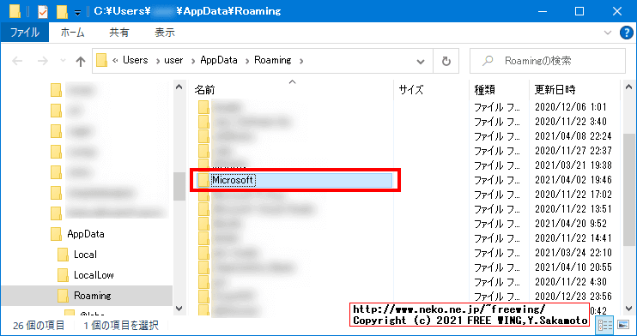This screenshot has height=336, width=637.
Task: Click folder icon on row dated 2020/11/22 14:41
Action: coord(203,238)
